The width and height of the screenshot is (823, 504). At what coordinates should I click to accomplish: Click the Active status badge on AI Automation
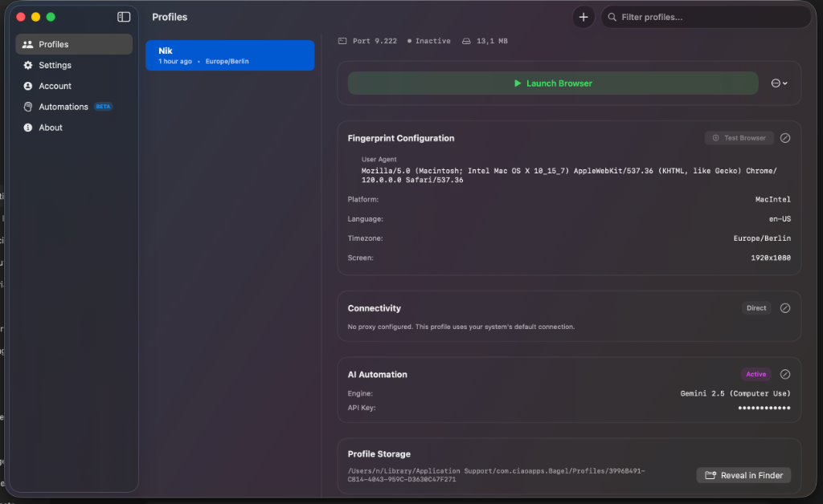point(755,374)
